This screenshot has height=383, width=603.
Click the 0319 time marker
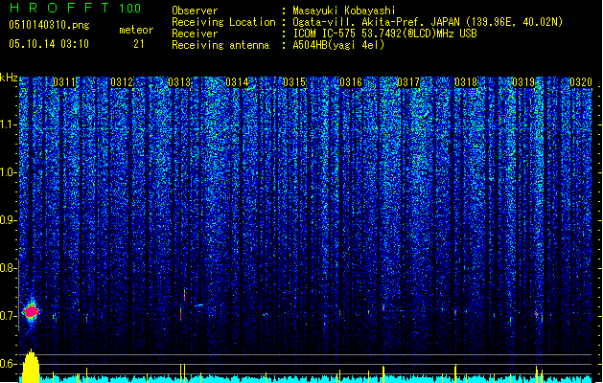[x=523, y=82]
